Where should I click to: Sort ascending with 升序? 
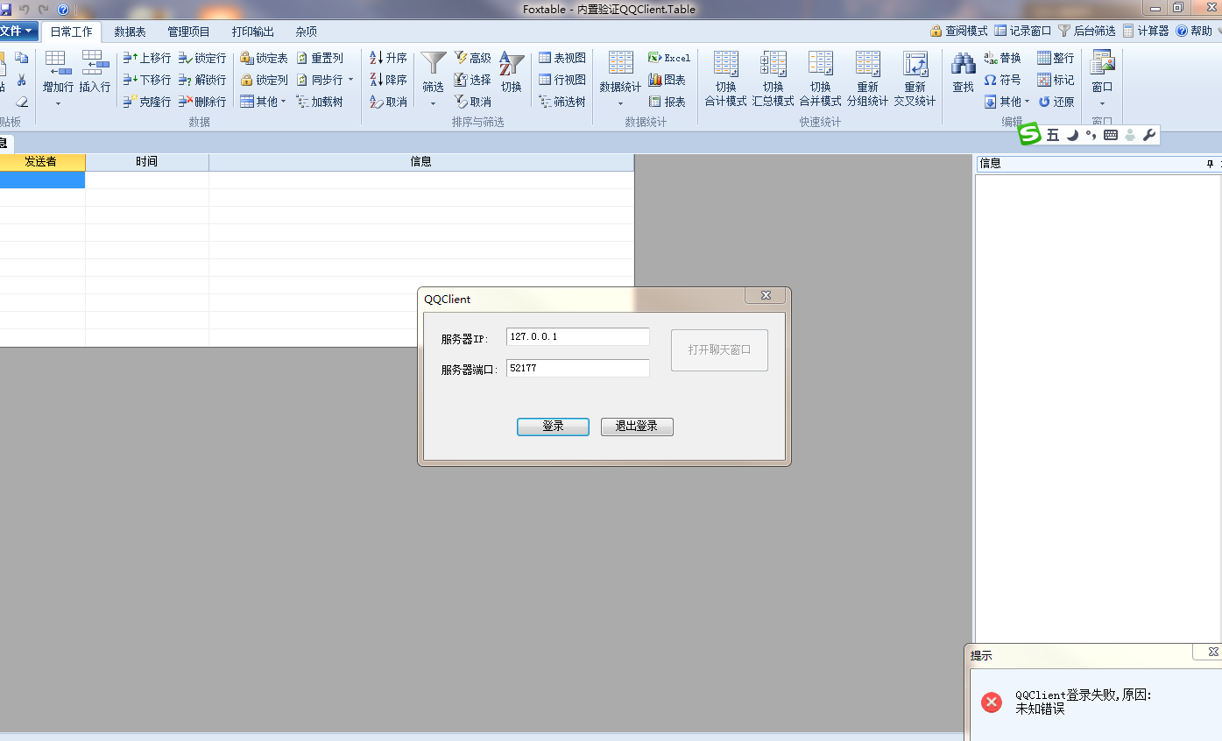(x=388, y=58)
